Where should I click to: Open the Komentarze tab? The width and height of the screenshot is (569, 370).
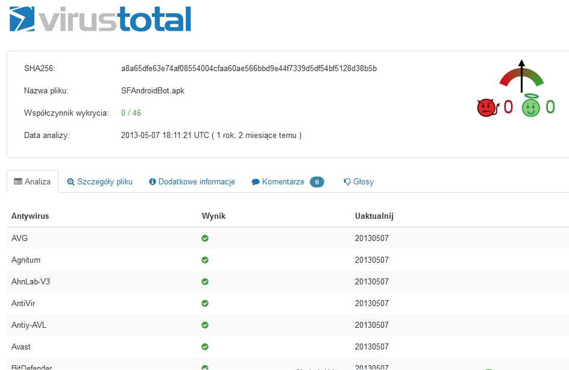[x=288, y=182]
